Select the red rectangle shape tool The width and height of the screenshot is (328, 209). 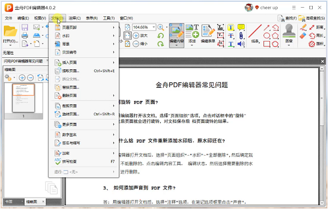click(266, 44)
